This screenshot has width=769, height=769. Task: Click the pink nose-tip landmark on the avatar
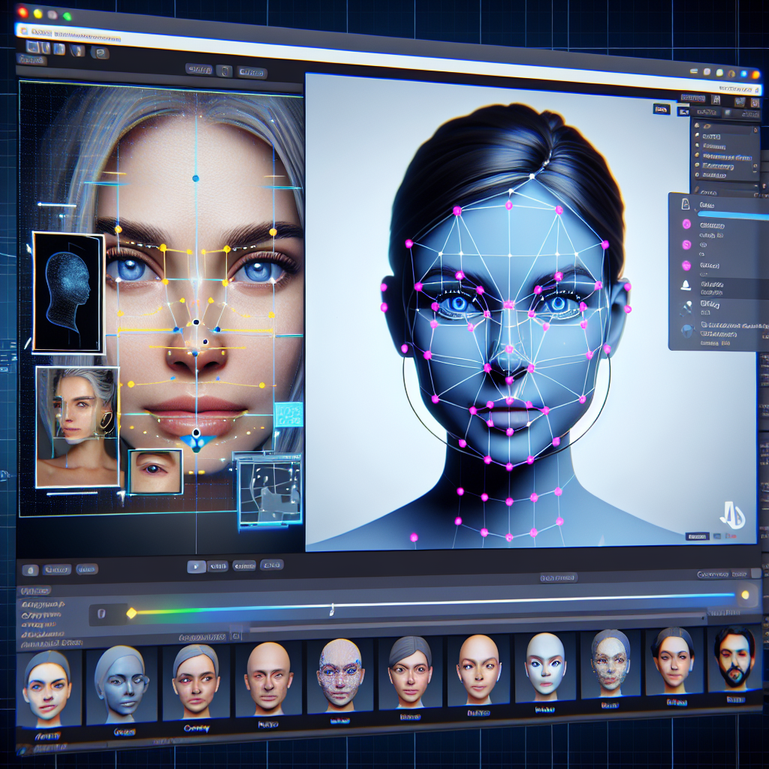(509, 349)
